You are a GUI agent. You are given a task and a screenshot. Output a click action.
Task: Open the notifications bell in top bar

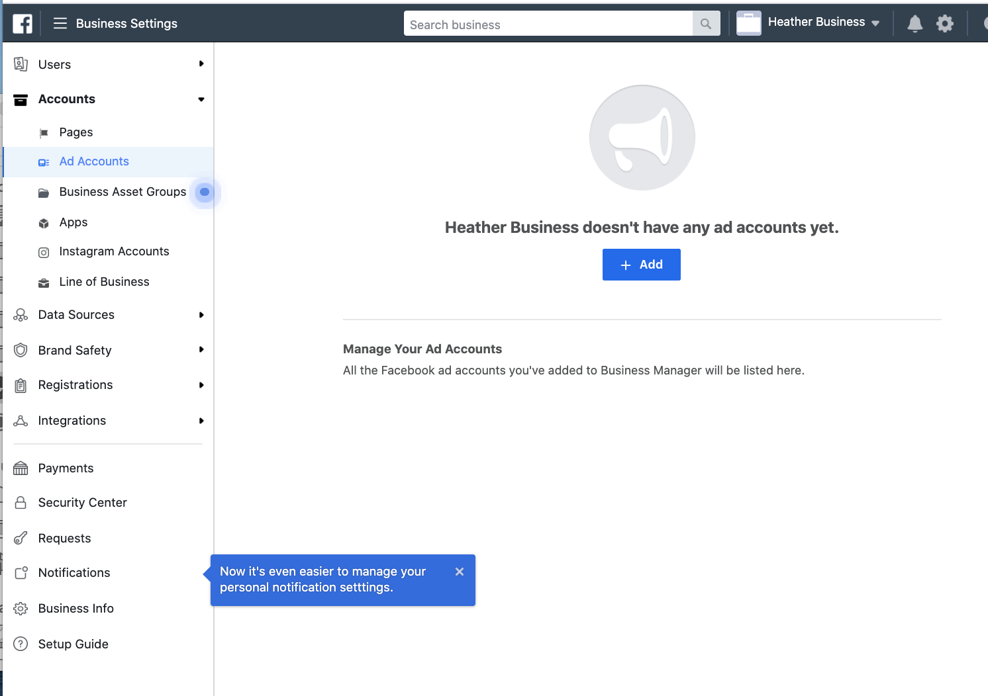coord(915,24)
